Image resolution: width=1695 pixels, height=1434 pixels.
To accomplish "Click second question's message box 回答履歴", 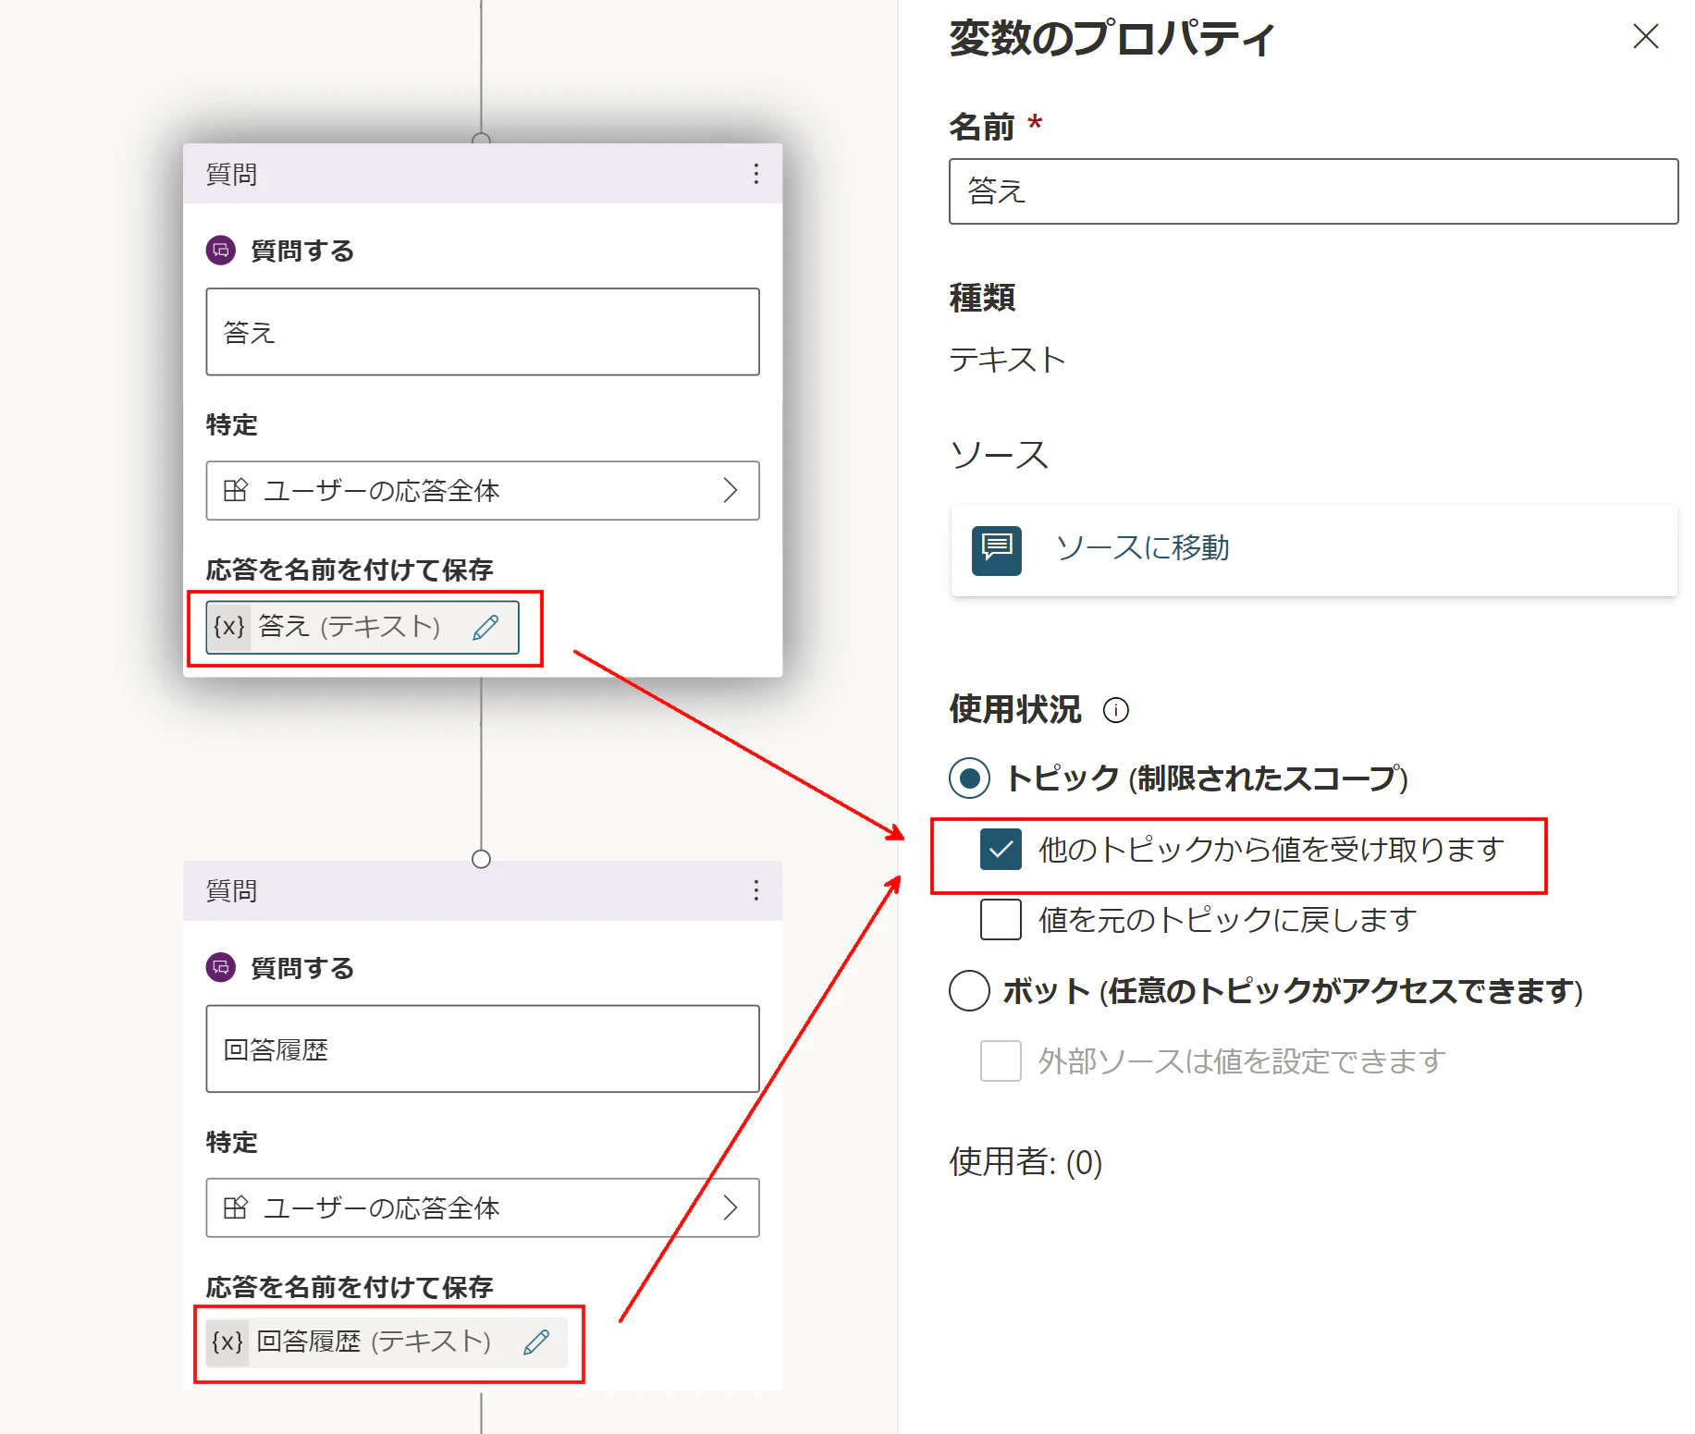I will coord(483,1048).
